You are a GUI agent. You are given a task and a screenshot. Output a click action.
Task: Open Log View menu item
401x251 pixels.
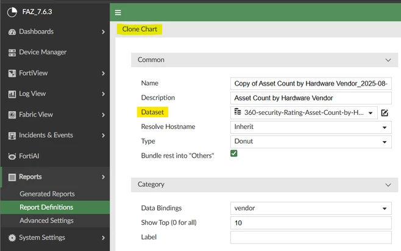tap(55, 94)
